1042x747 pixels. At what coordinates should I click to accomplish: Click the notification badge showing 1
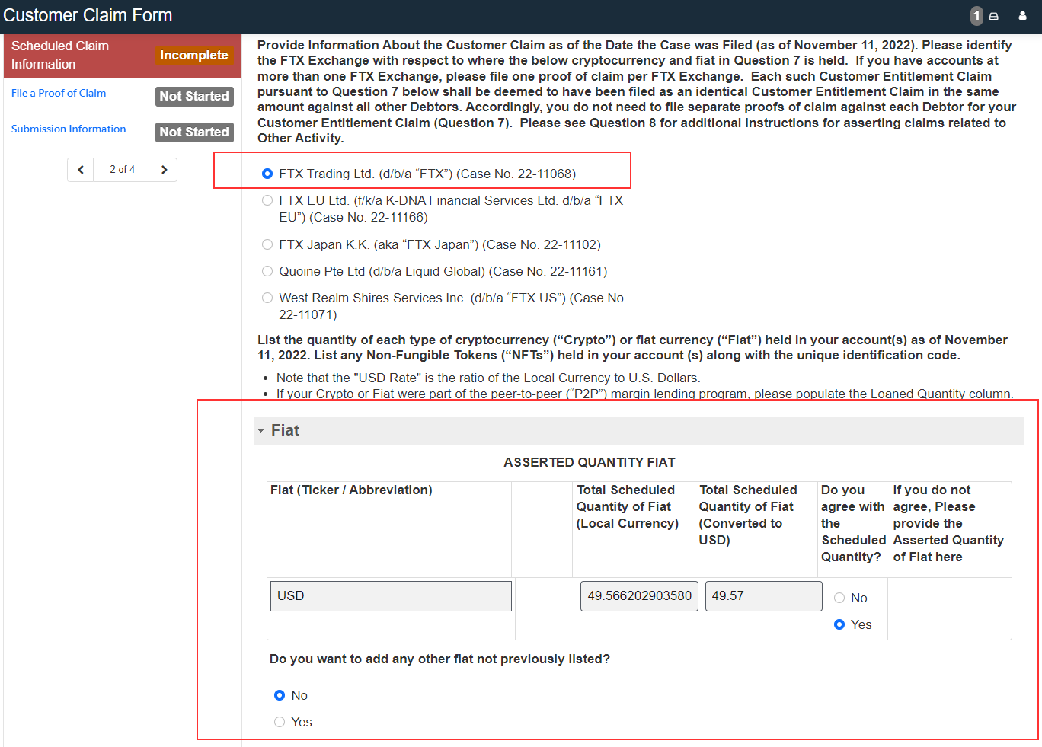[x=976, y=16]
